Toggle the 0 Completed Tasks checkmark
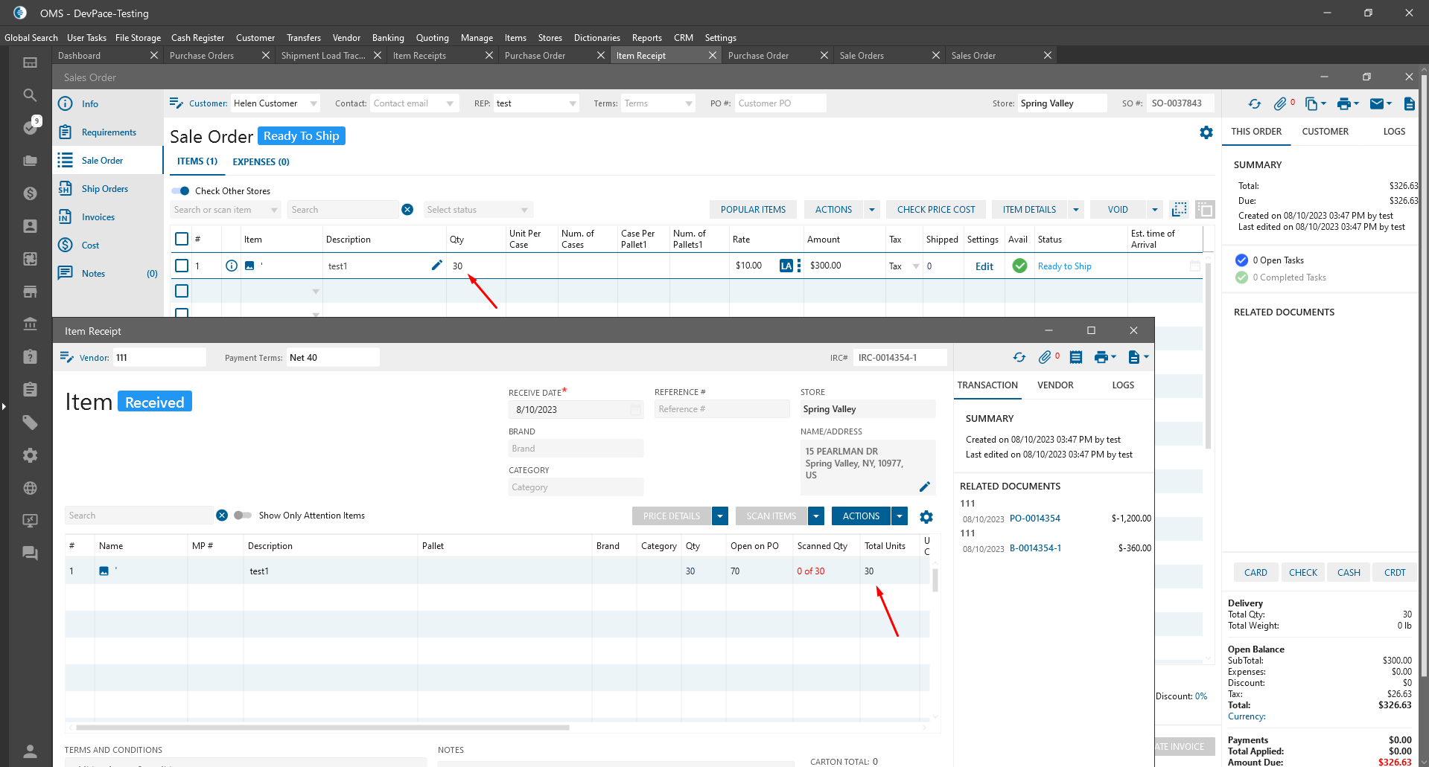The height and width of the screenshot is (767, 1429). coord(1241,277)
